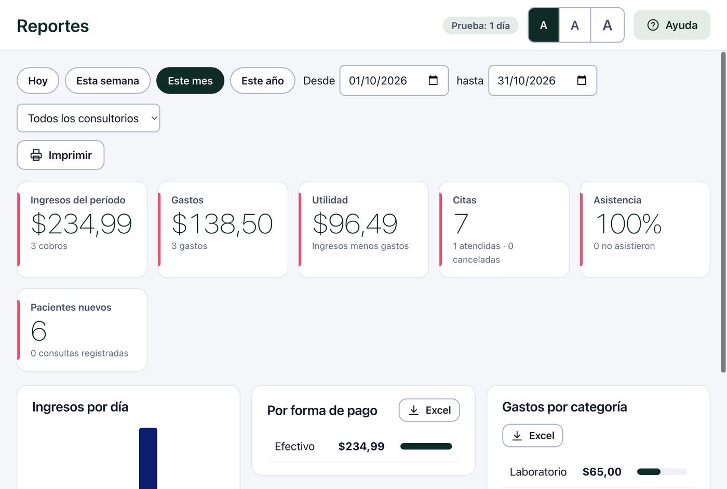The height and width of the screenshot is (489, 727).
Task: Click the printer icon on Imprimir
Action: coord(36,155)
